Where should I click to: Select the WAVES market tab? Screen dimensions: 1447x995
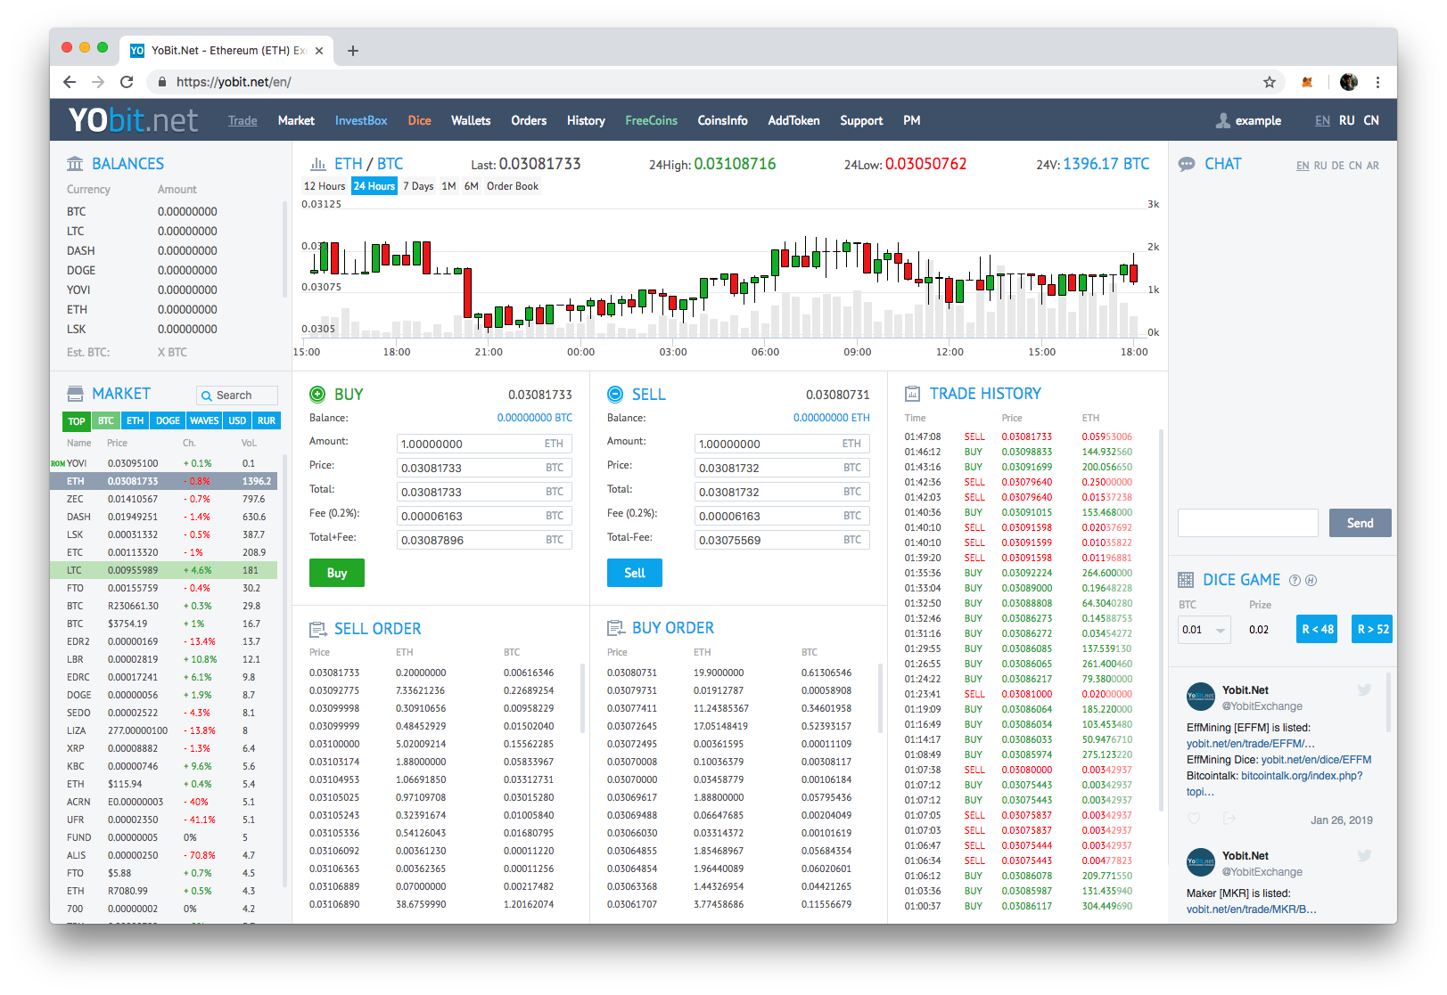[x=204, y=420]
